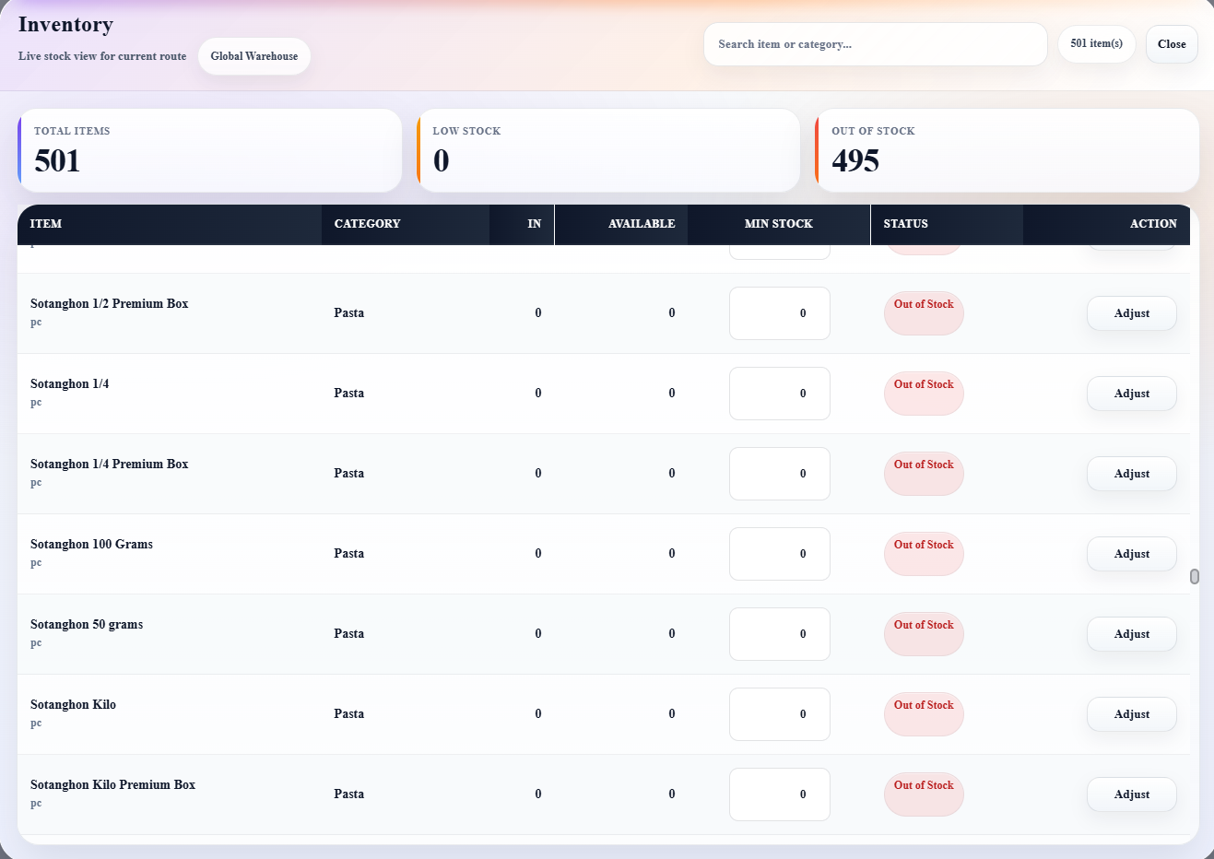Select item name Sotanghon 1/2 Premium Box

tap(109, 304)
